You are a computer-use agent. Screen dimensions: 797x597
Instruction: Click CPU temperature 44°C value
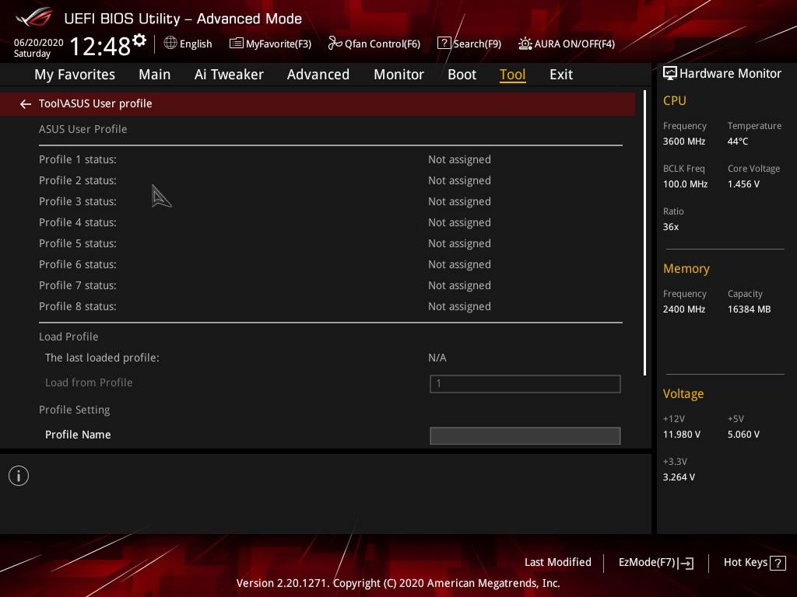tap(738, 141)
